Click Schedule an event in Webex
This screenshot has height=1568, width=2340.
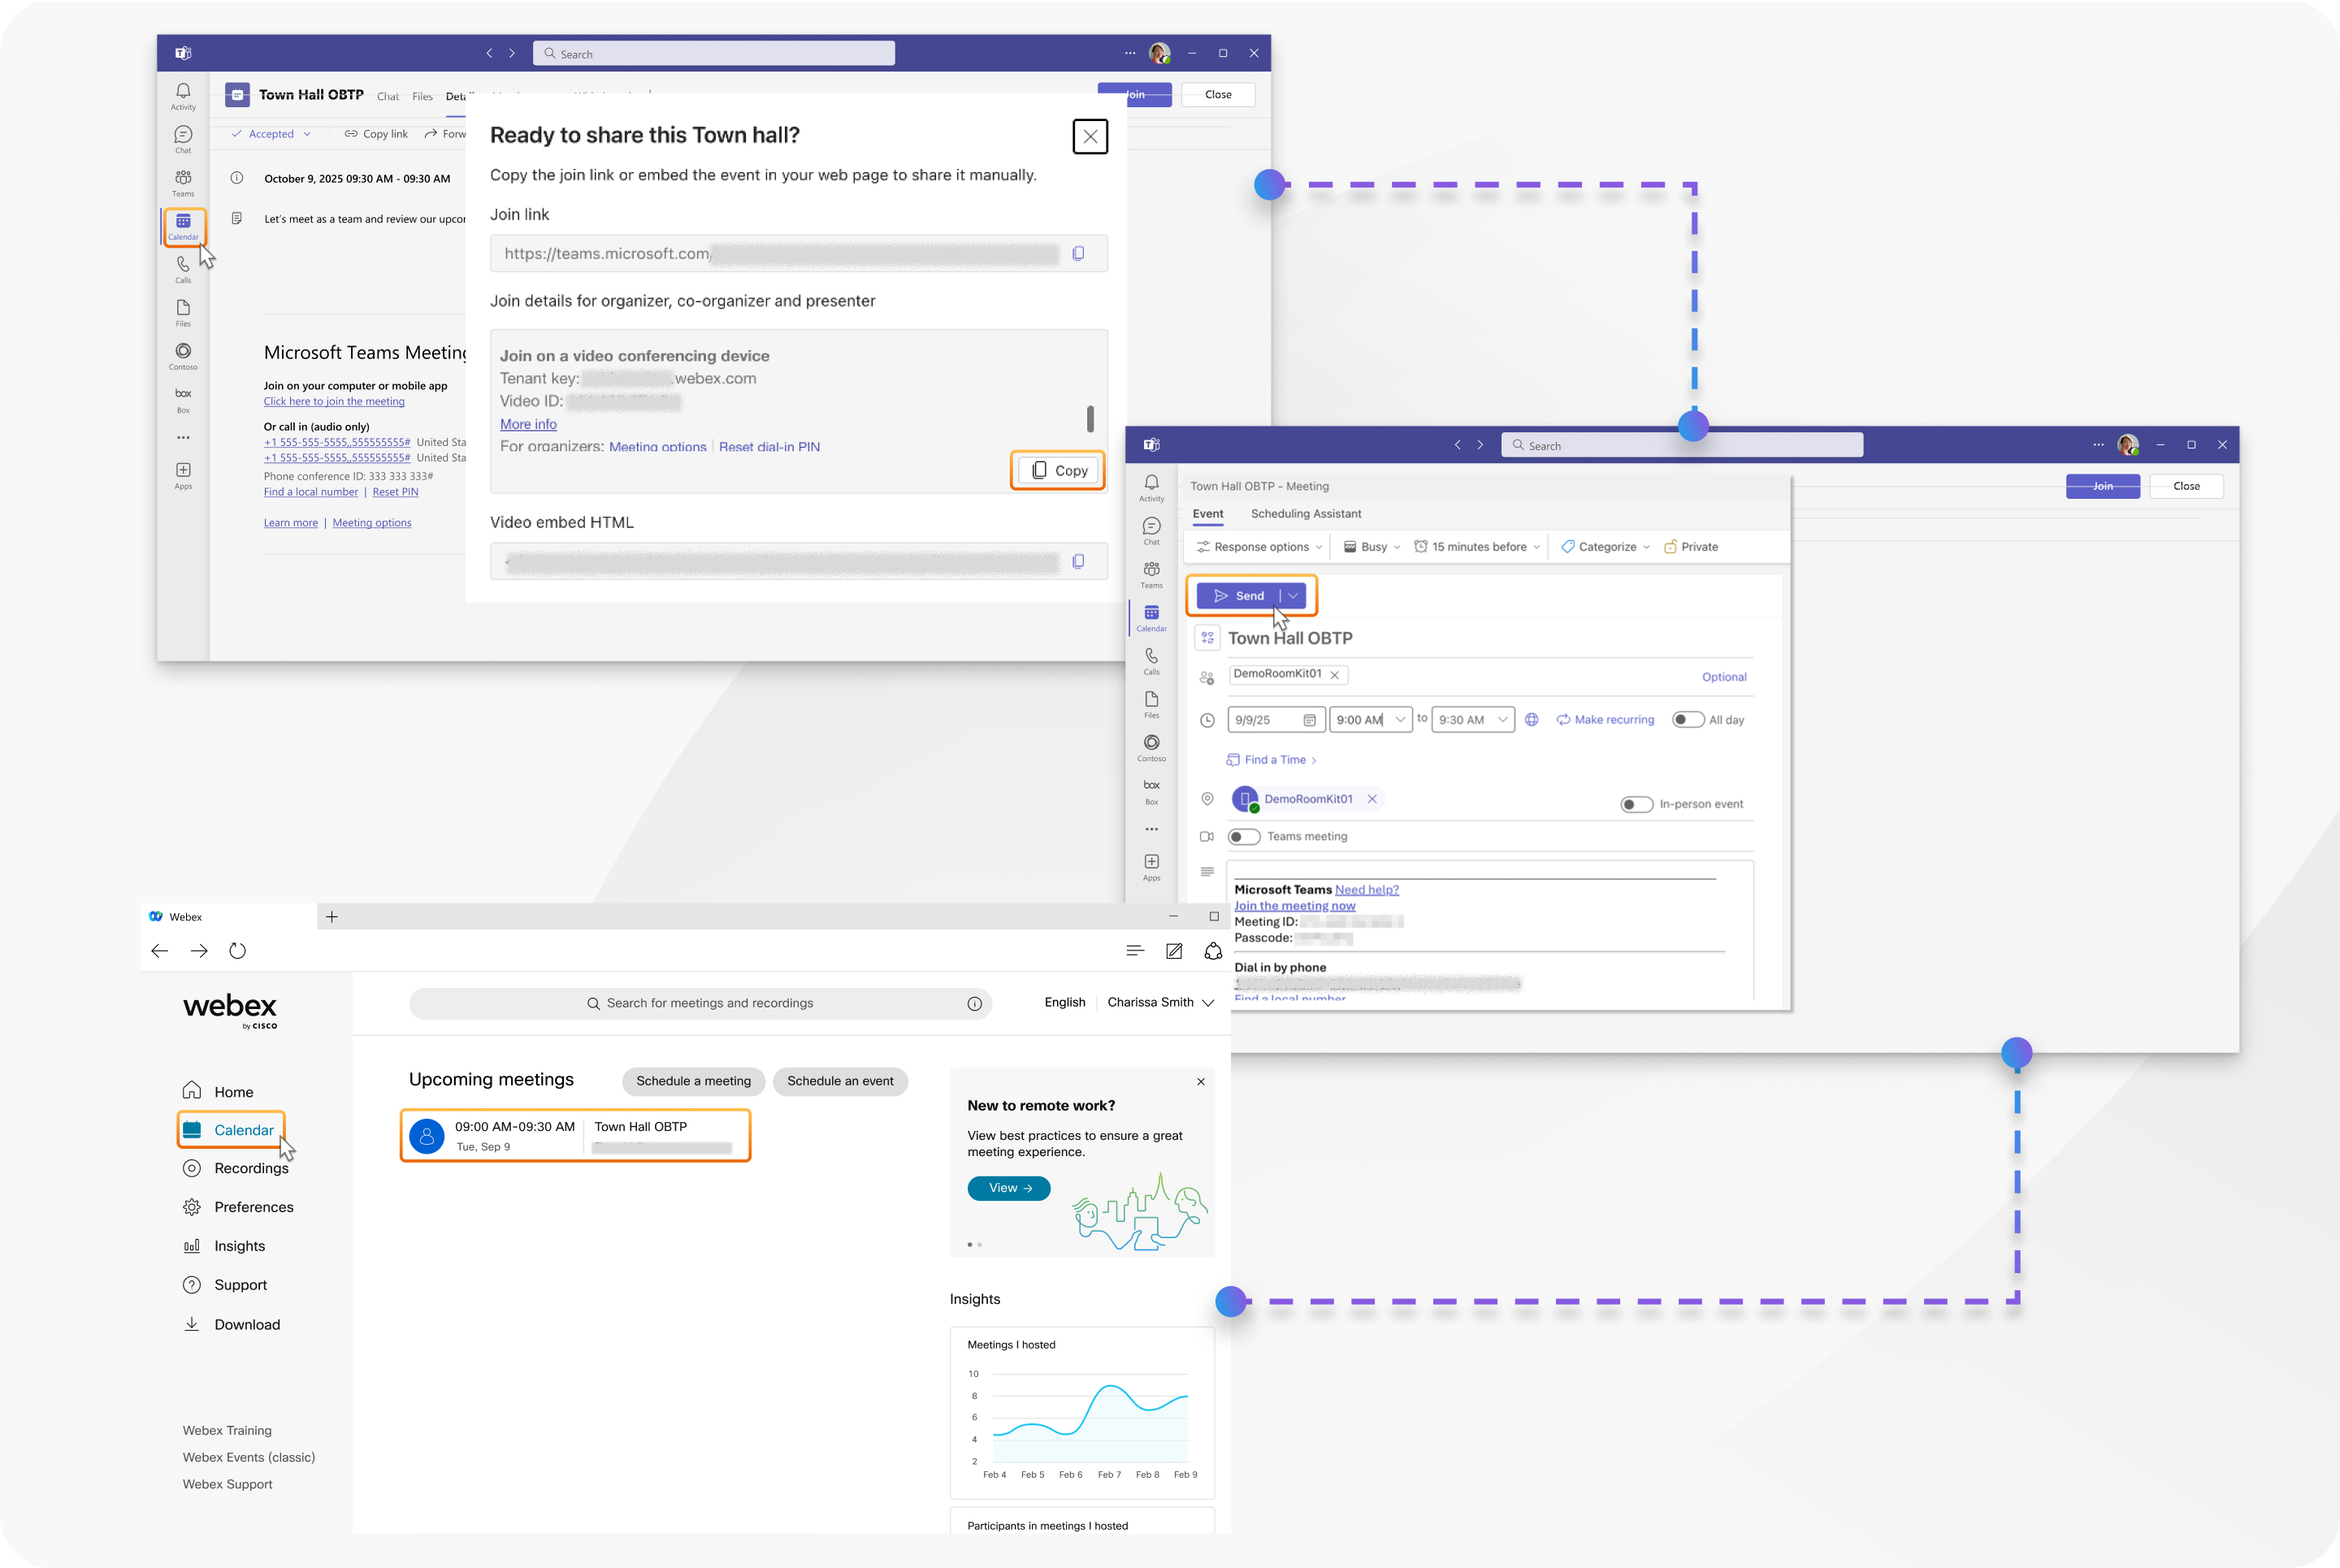[x=840, y=1082]
